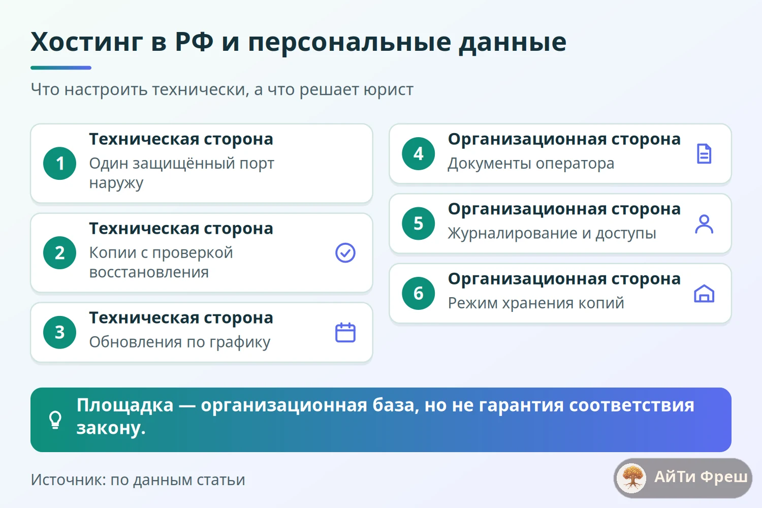Click the Организационная сторона heading in card 6

click(x=564, y=279)
